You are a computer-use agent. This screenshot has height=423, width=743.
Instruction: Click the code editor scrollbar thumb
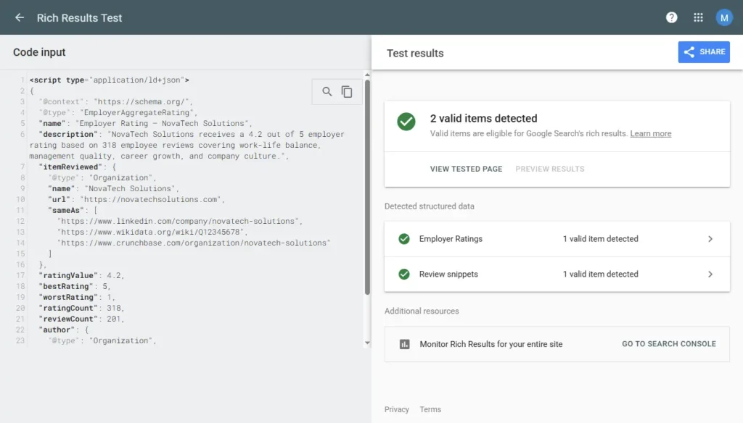tap(367, 187)
